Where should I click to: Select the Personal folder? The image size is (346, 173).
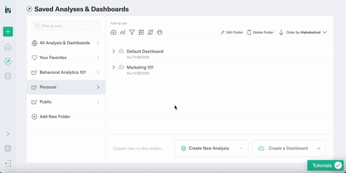(66, 87)
